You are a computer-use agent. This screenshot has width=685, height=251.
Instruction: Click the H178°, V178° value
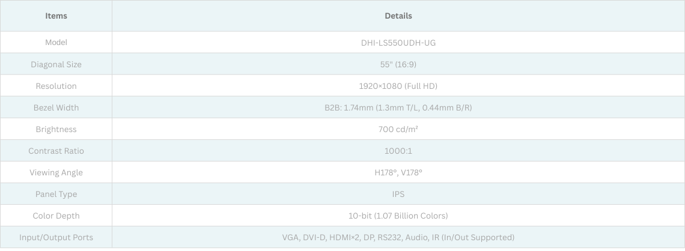398,172
